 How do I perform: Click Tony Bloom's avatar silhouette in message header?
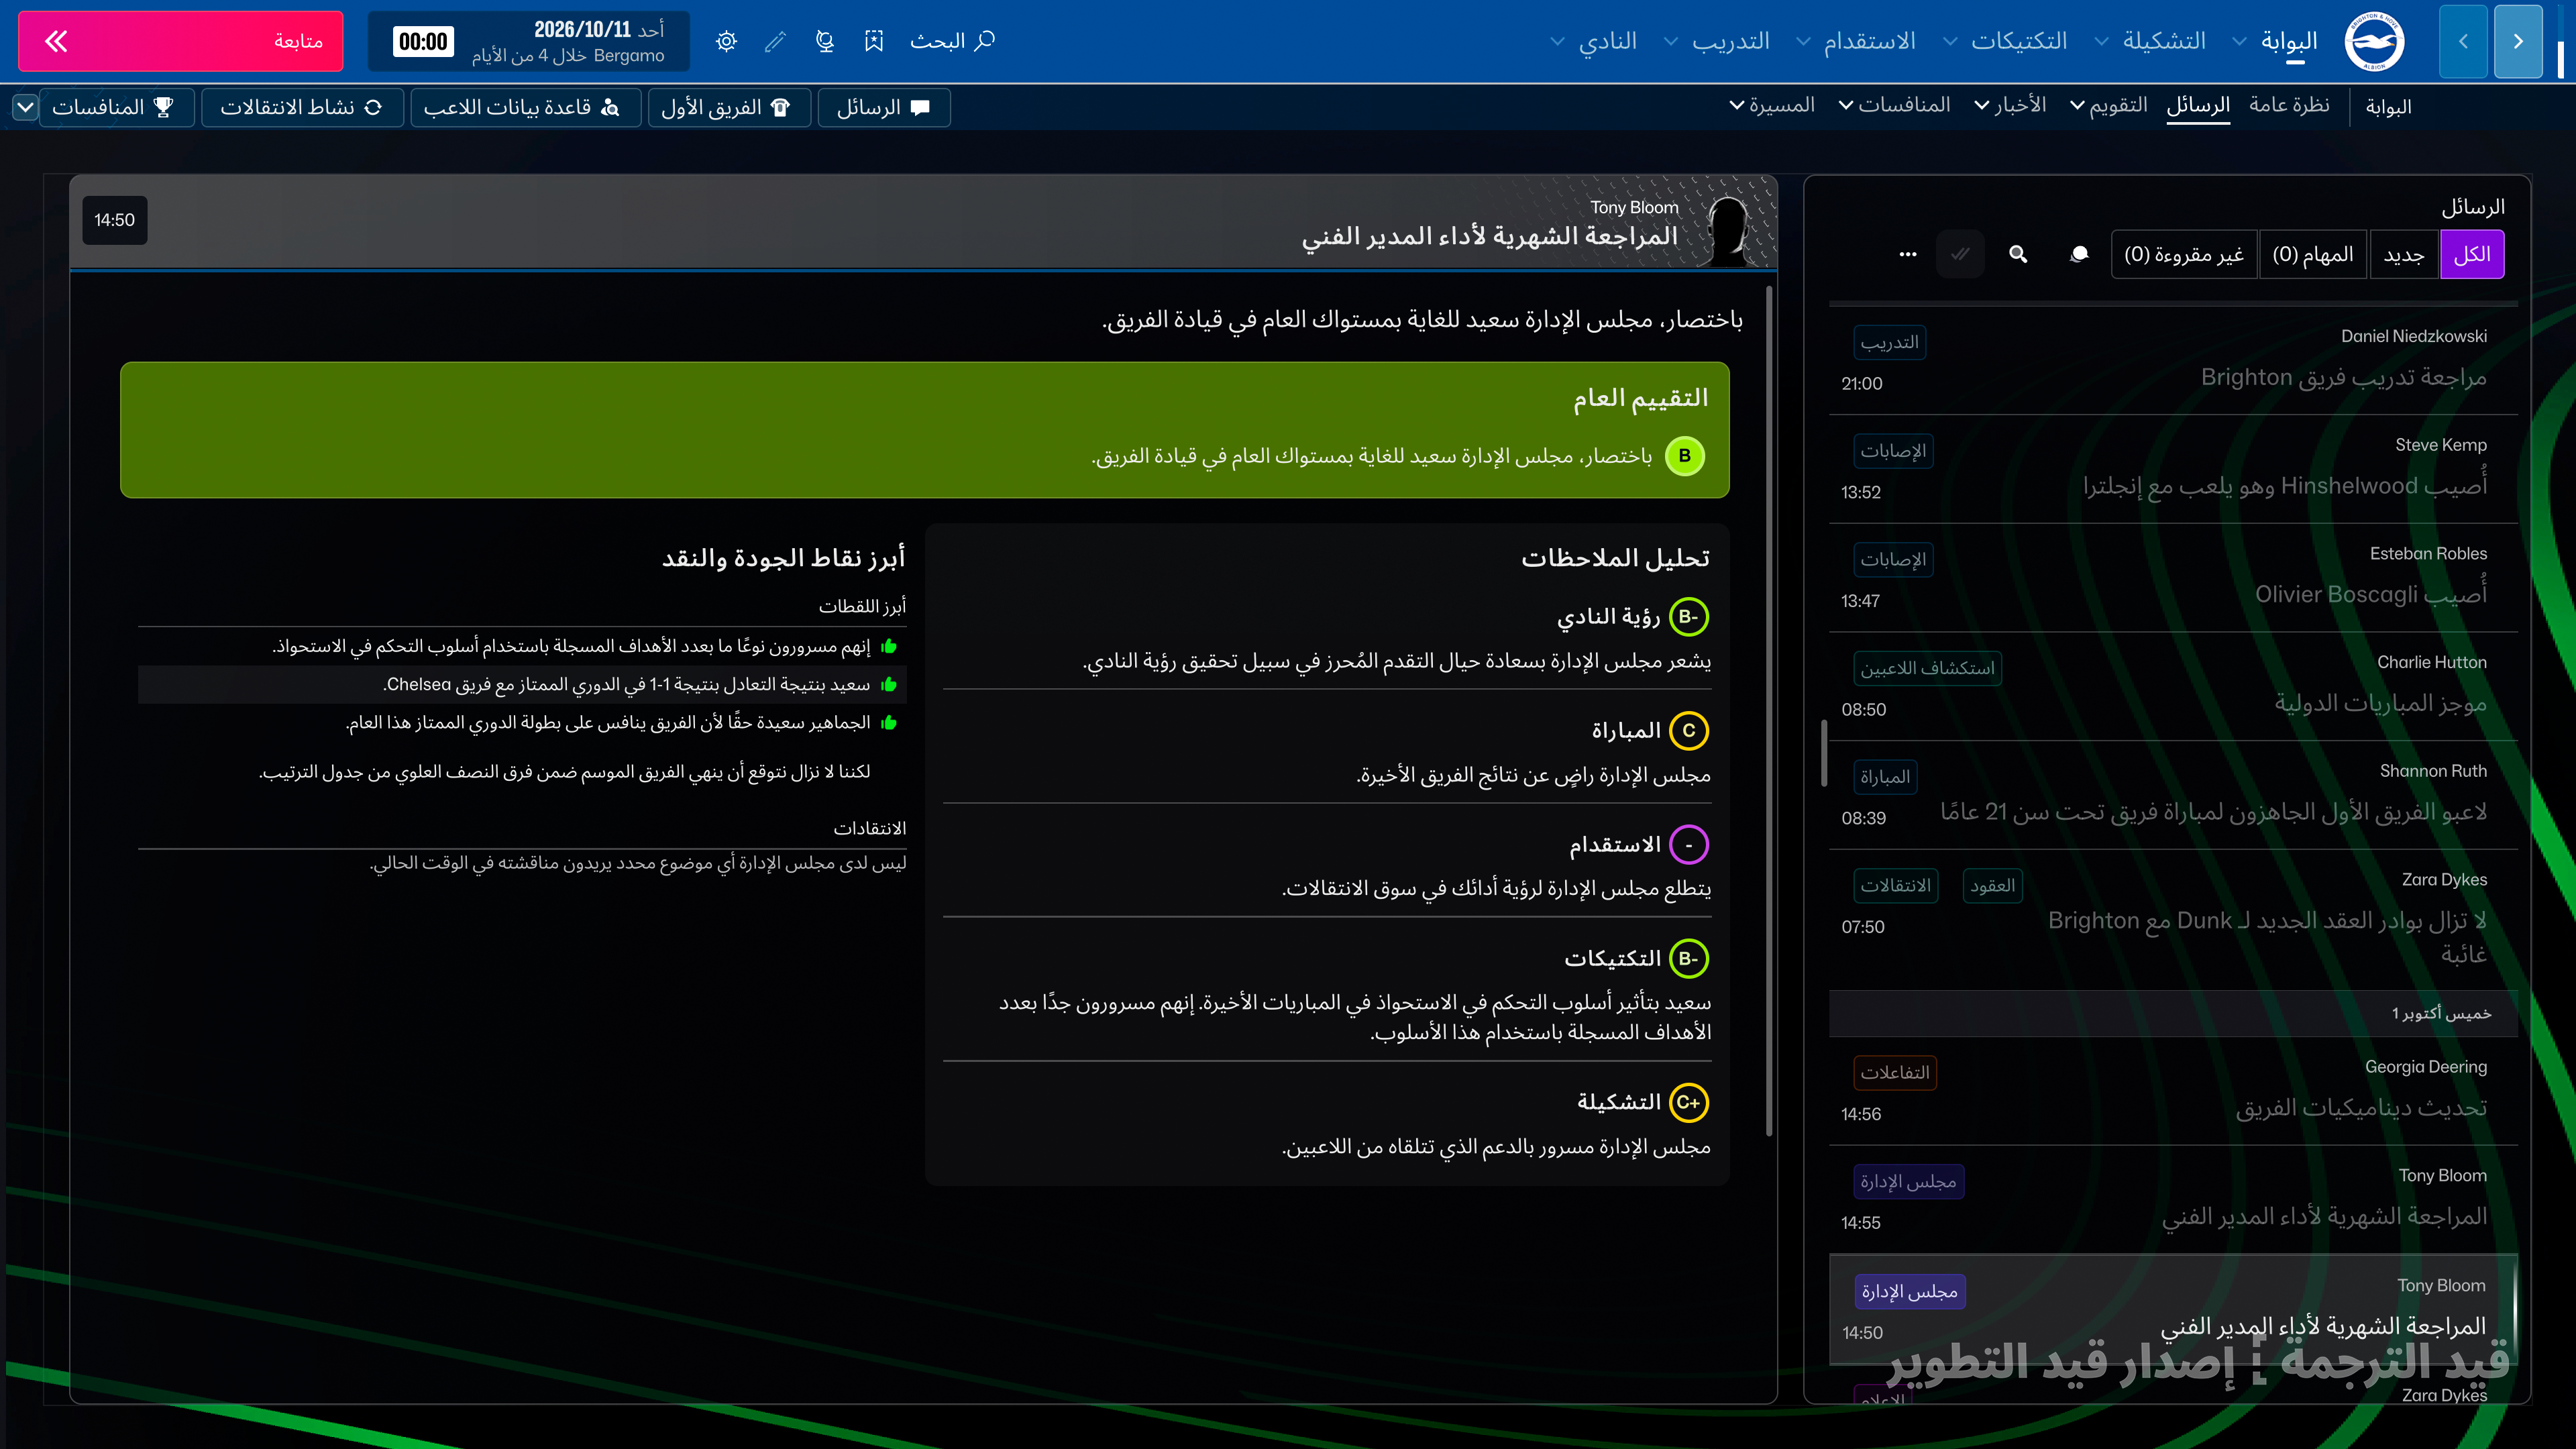(x=1728, y=230)
